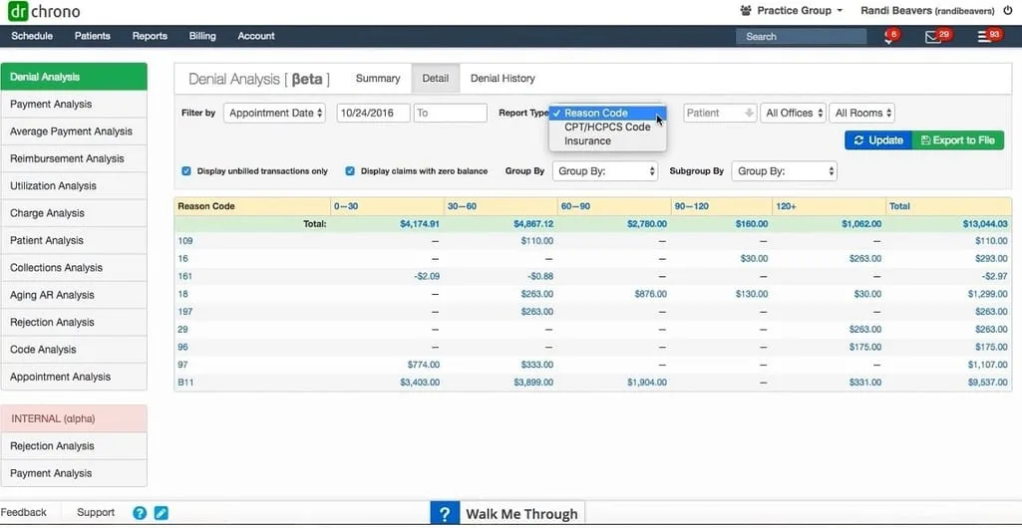Switch to the Summary tab
Screen dimensions: 1022x528
coord(378,78)
